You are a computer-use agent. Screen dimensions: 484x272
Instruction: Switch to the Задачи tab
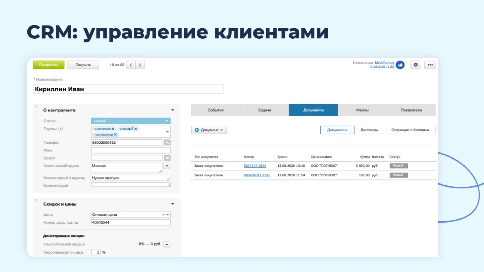click(264, 110)
